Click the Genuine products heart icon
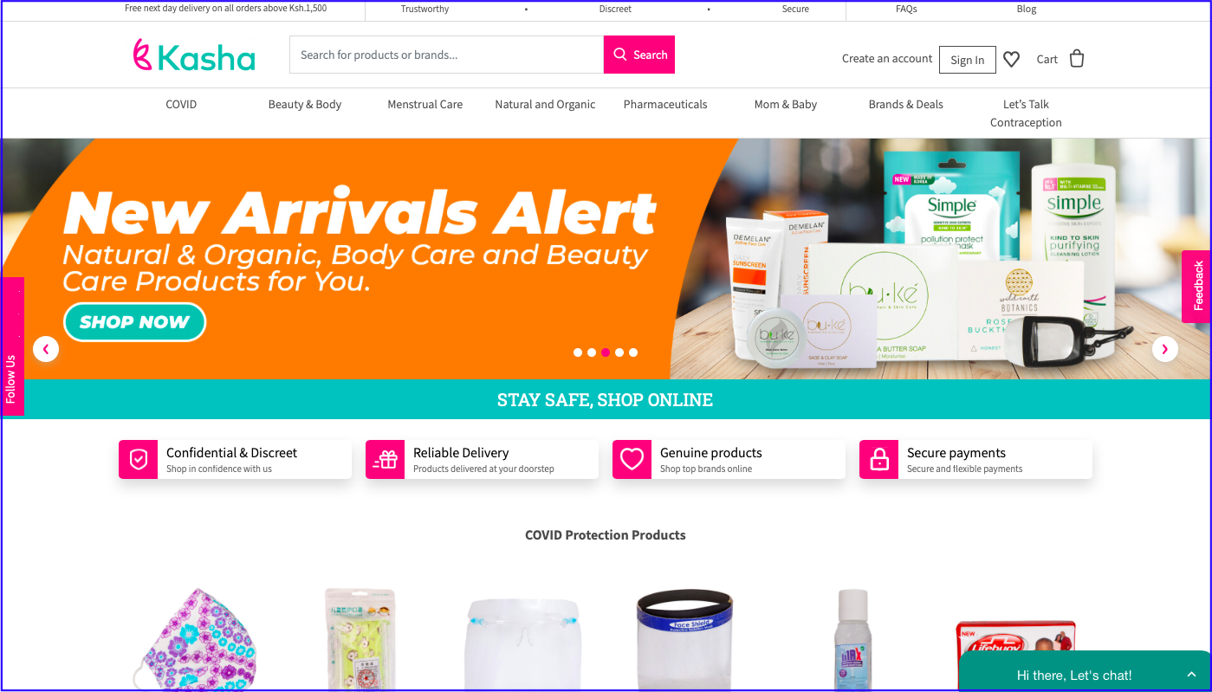The width and height of the screenshot is (1212, 692). coord(632,459)
